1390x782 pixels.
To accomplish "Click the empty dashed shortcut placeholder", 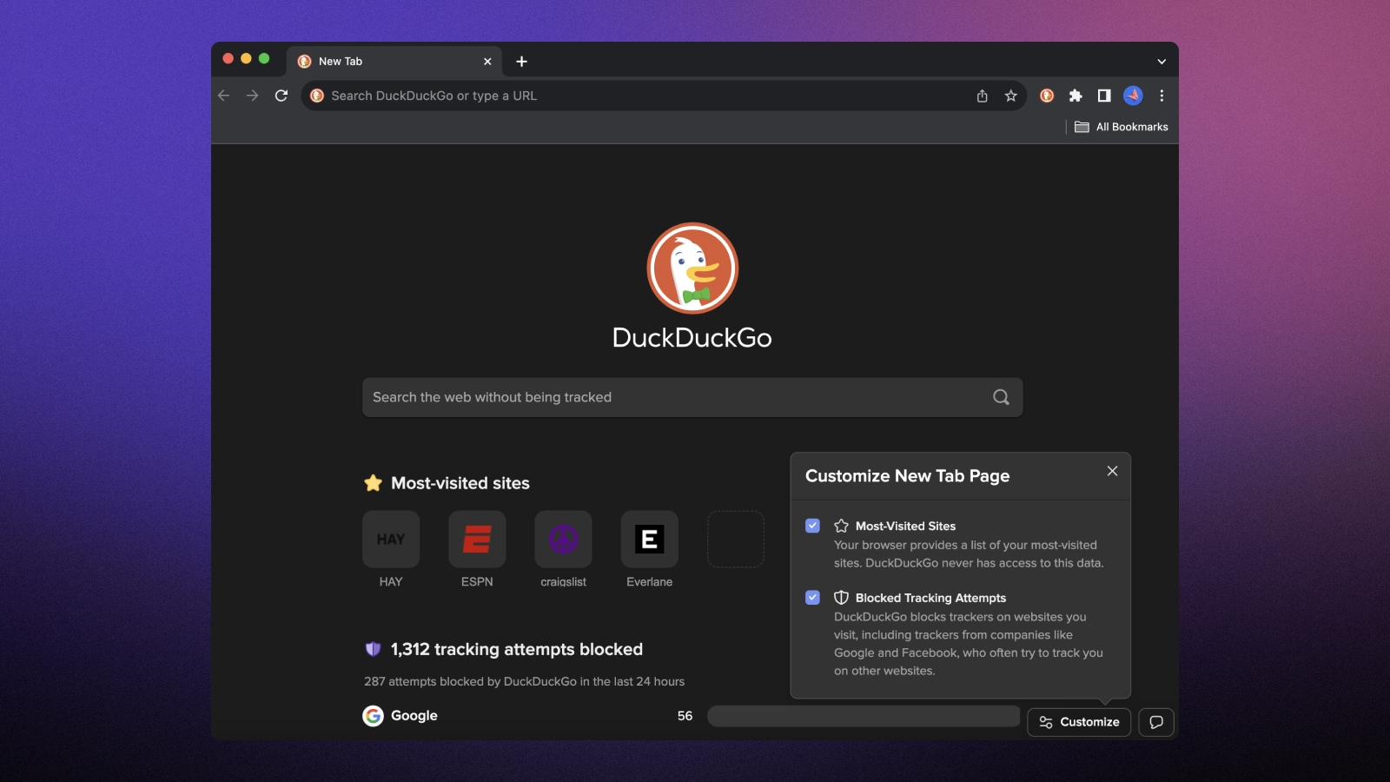I will (x=736, y=540).
